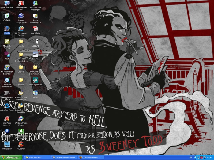The image size is (214, 160).
Task: Switch to Quel fond d'écran Firefox window
Action: tap(91, 158)
